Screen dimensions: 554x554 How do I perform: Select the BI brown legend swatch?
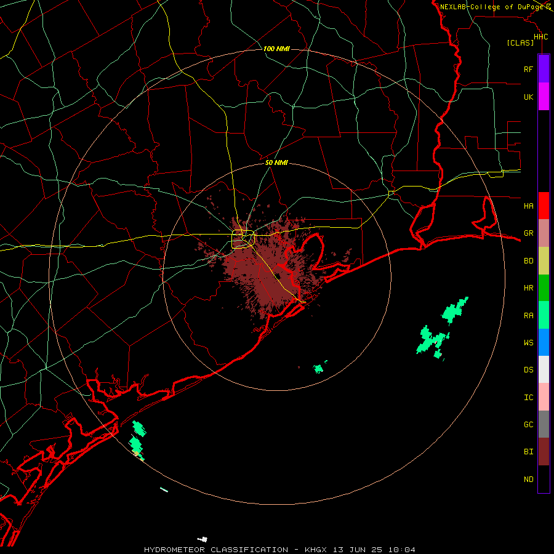click(x=544, y=452)
